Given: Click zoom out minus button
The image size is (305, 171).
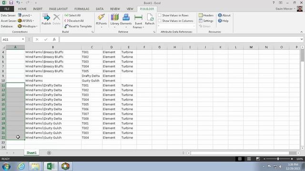Looking at the screenshot, I should pos(264,159).
